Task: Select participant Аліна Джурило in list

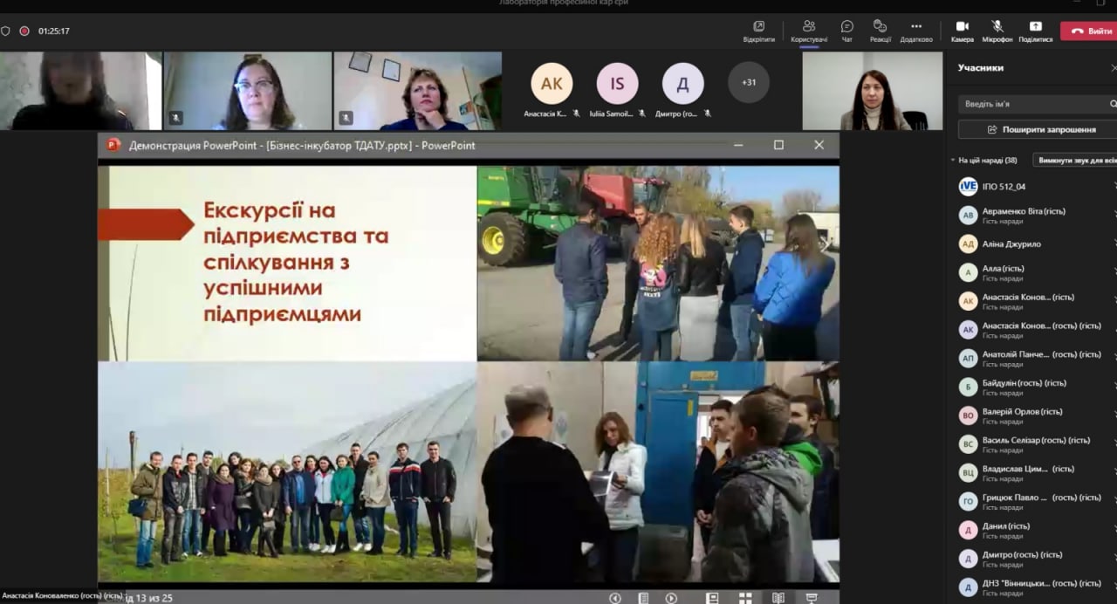Action: [1011, 244]
